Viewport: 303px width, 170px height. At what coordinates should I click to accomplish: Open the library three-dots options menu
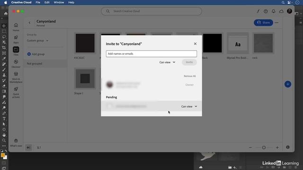[x=276, y=23]
